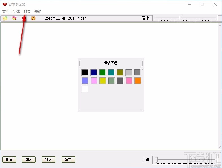Pick the periwinkle blue color swatch
222x168 pixels.
pos(85,81)
